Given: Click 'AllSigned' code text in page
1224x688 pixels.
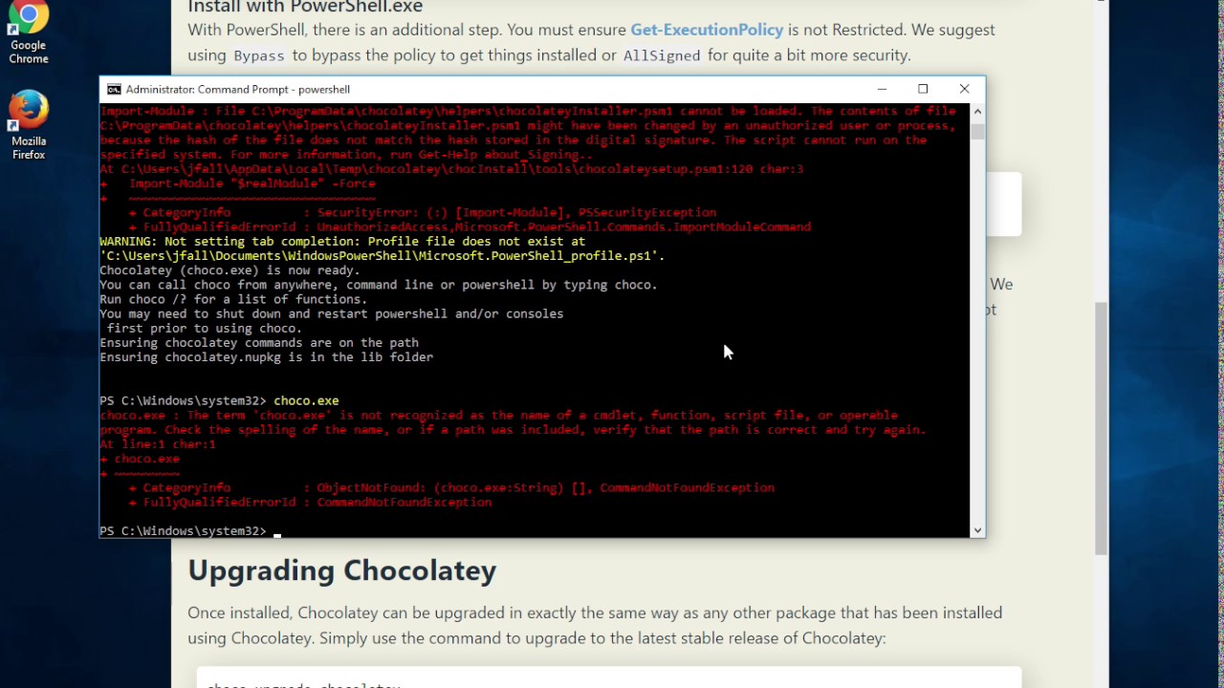Looking at the screenshot, I should click(662, 55).
